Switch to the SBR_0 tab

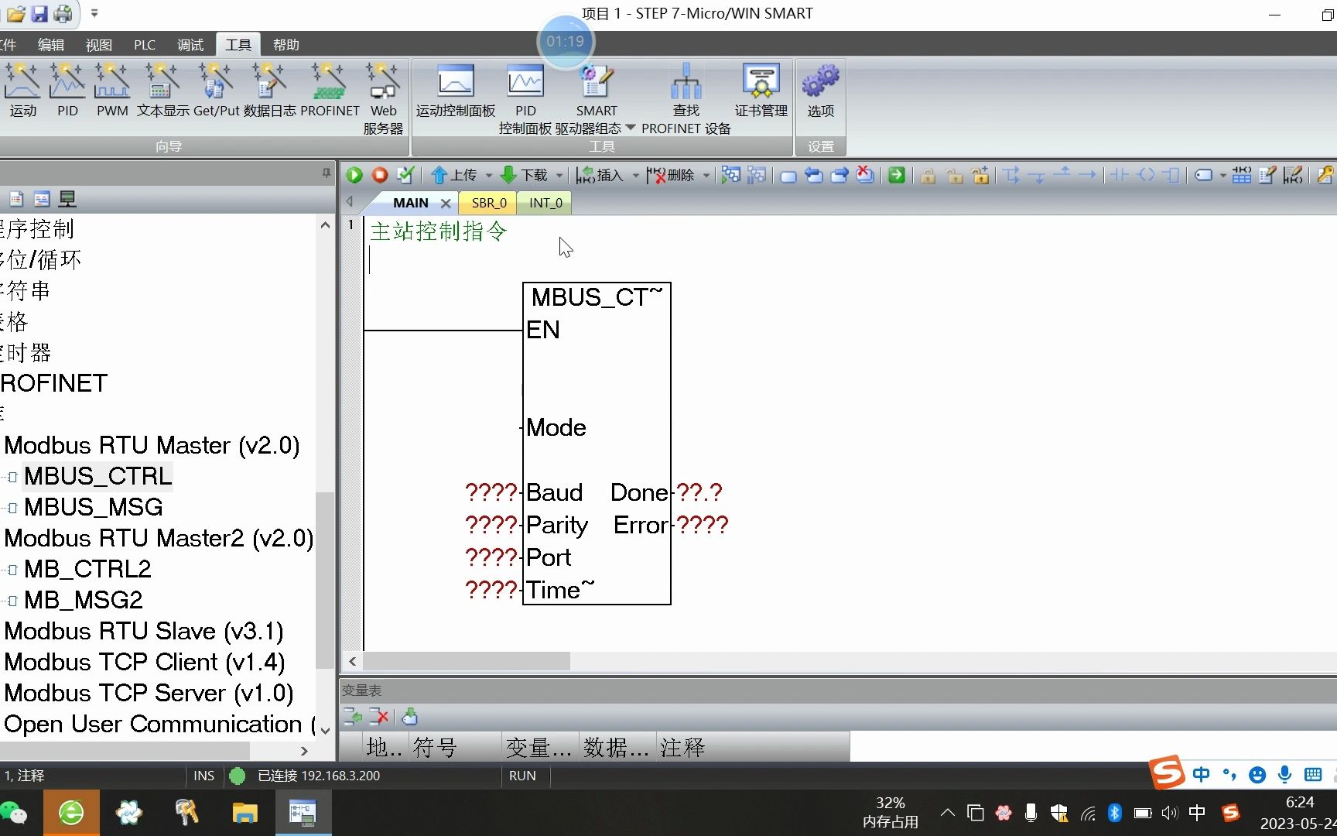489,203
